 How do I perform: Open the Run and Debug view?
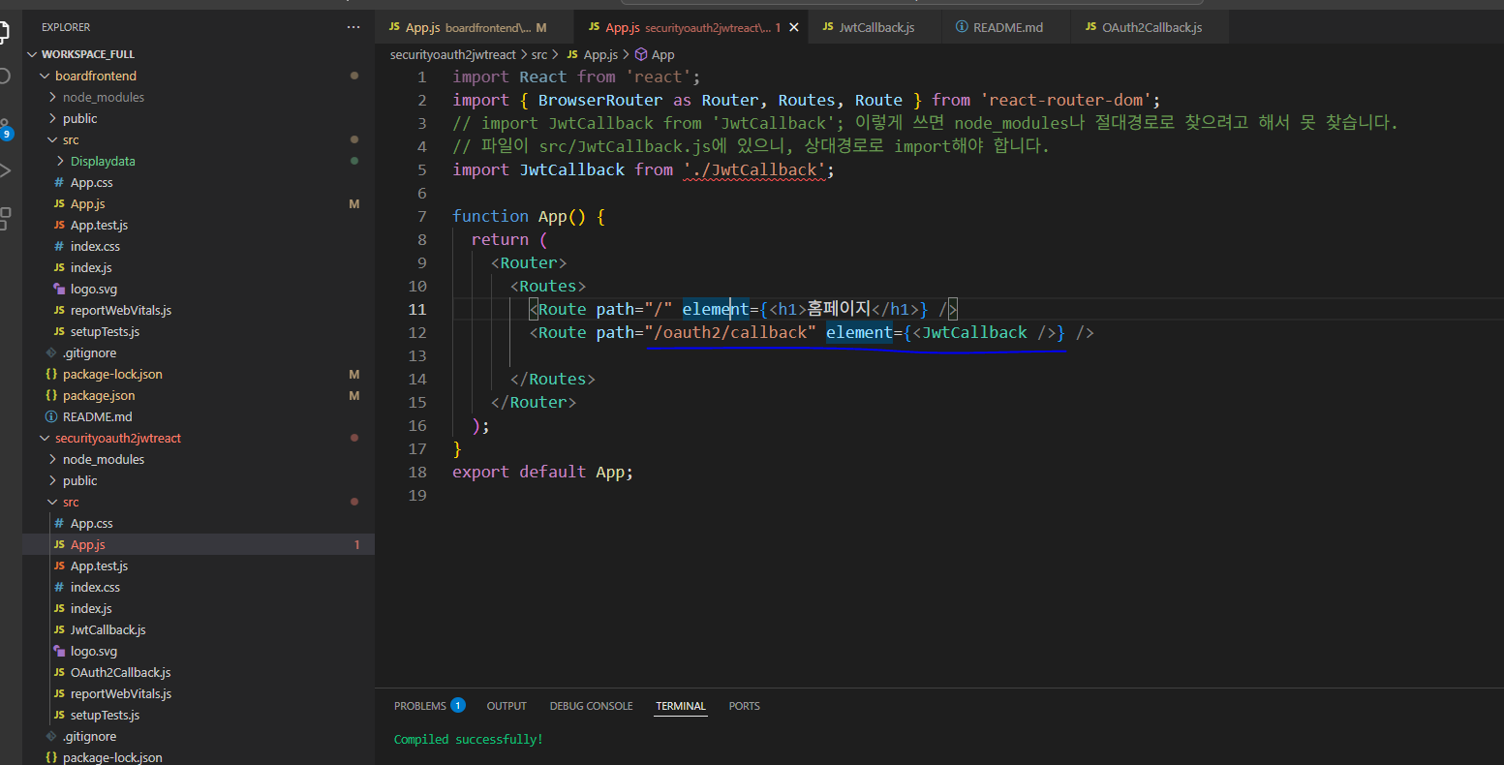pyautogui.click(x=5, y=171)
